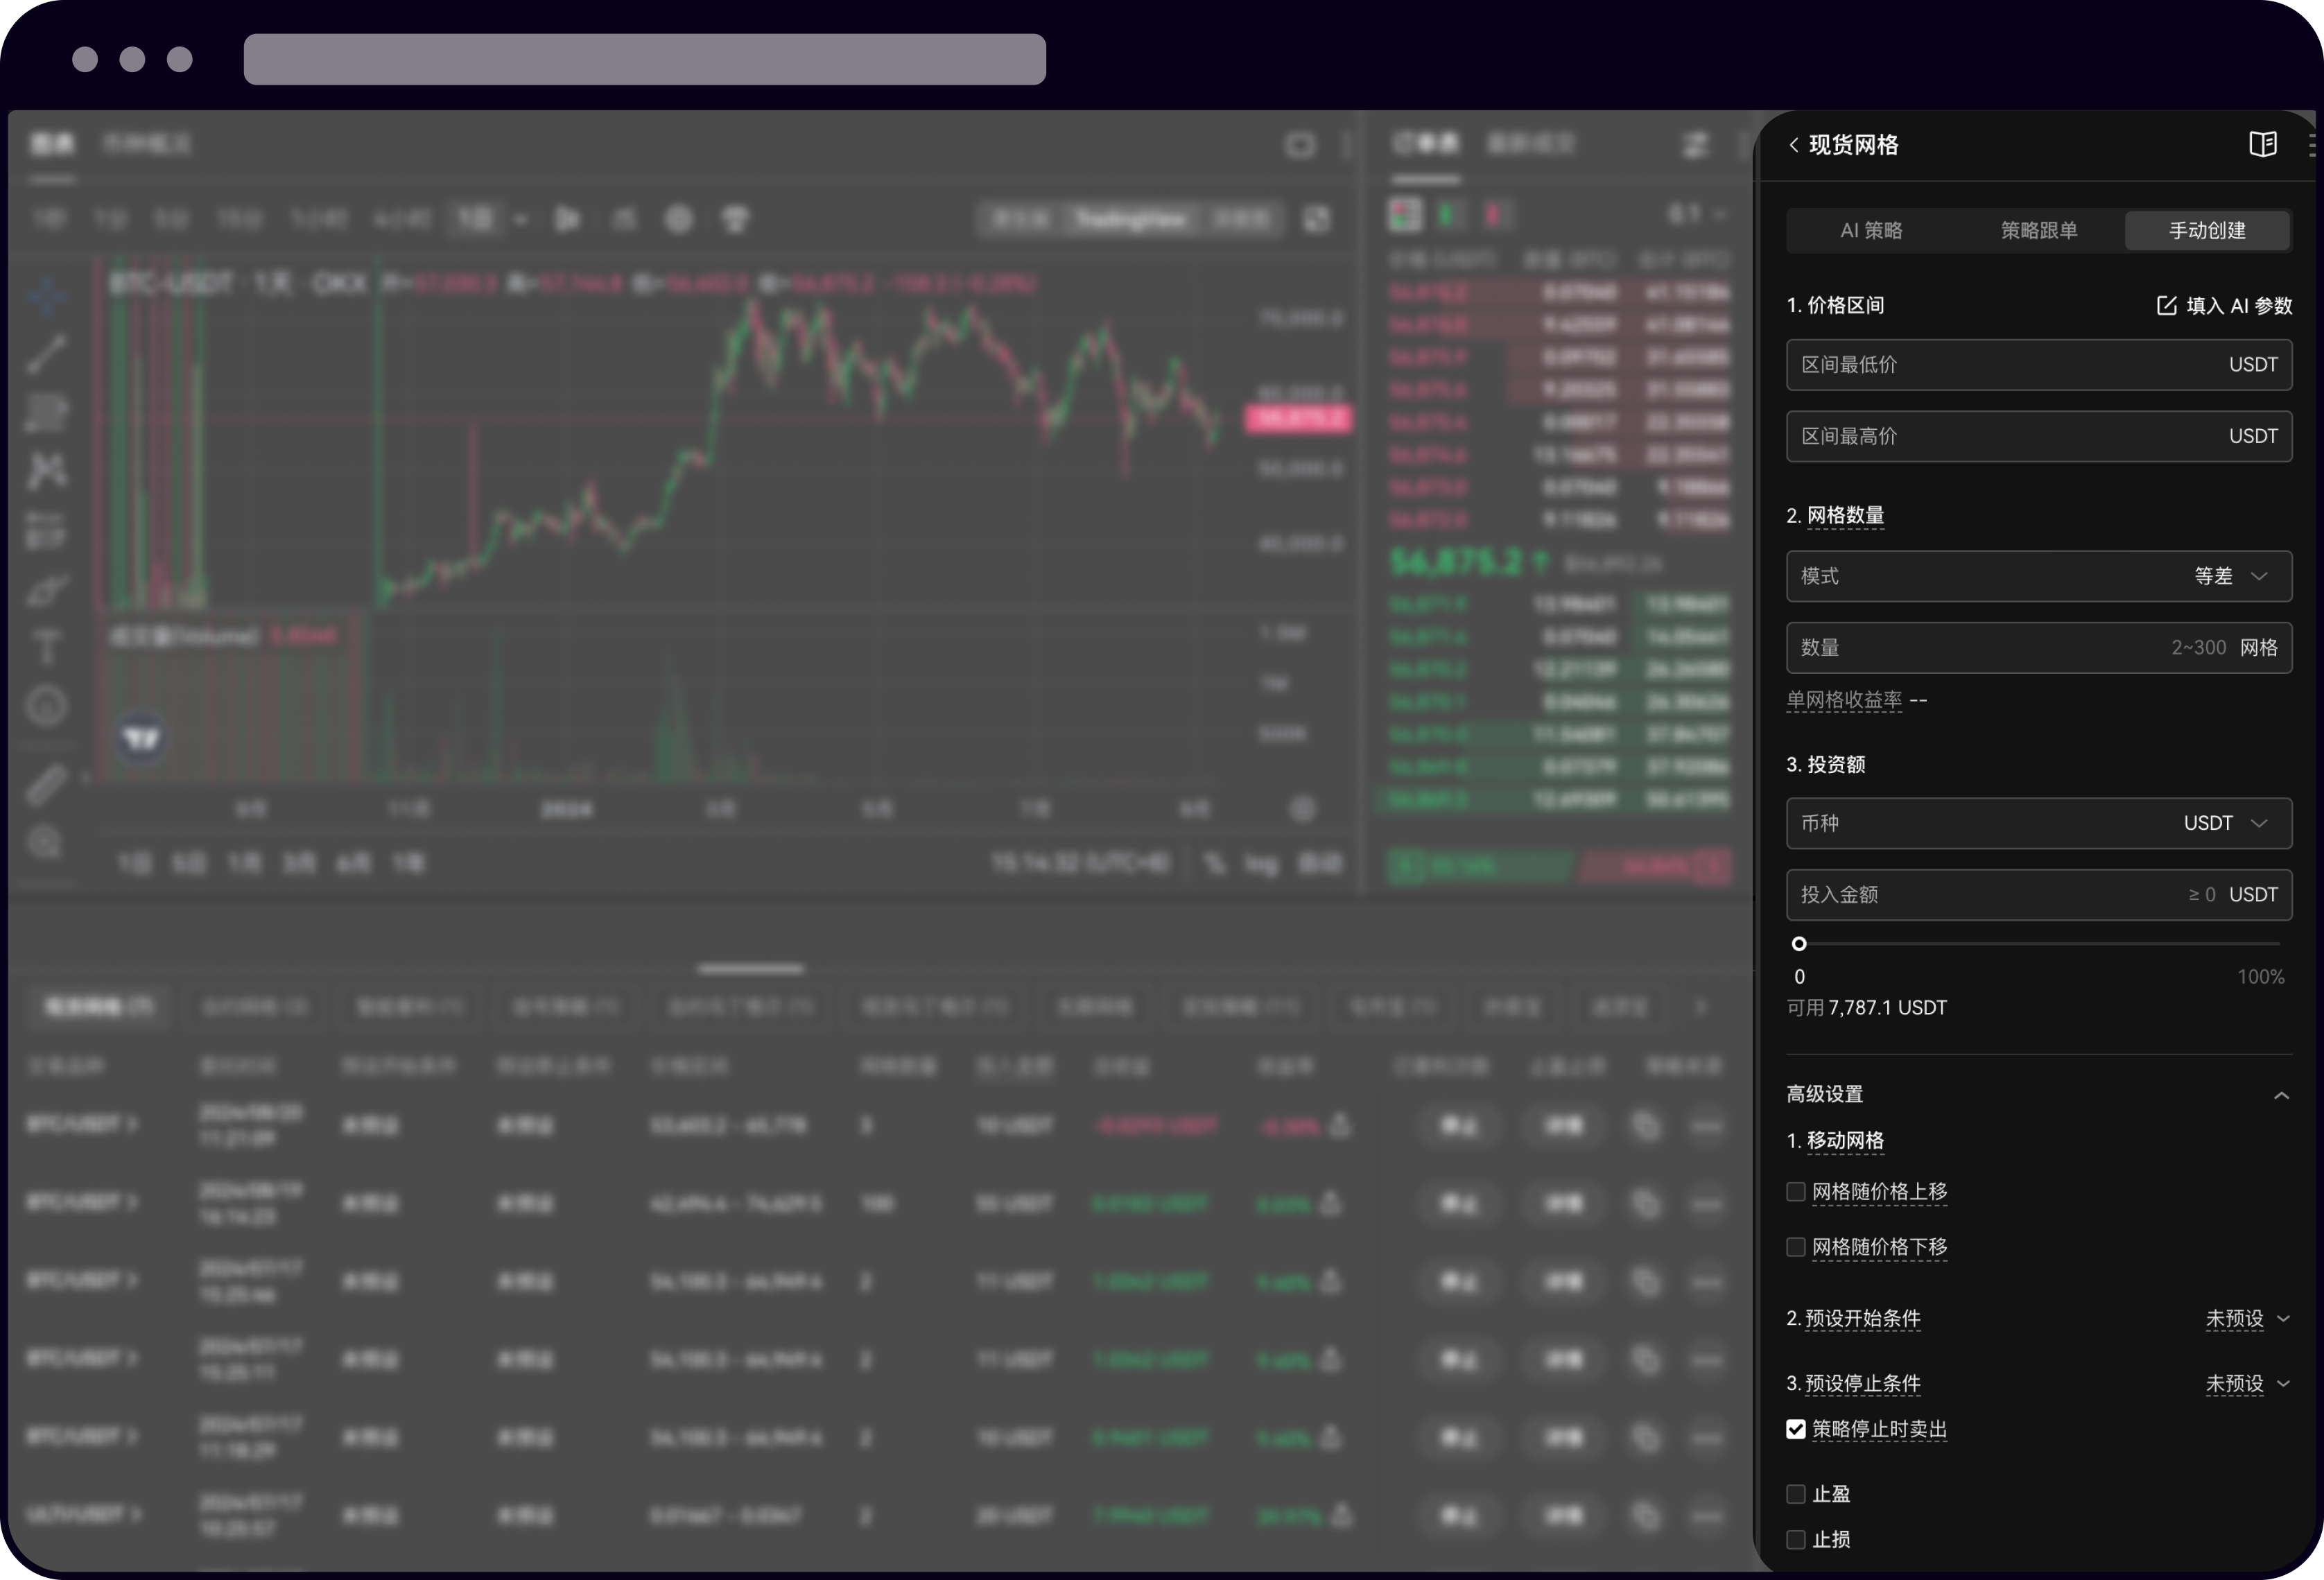
Task: Click the investment percentage slider handle
Action: coord(1799,944)
